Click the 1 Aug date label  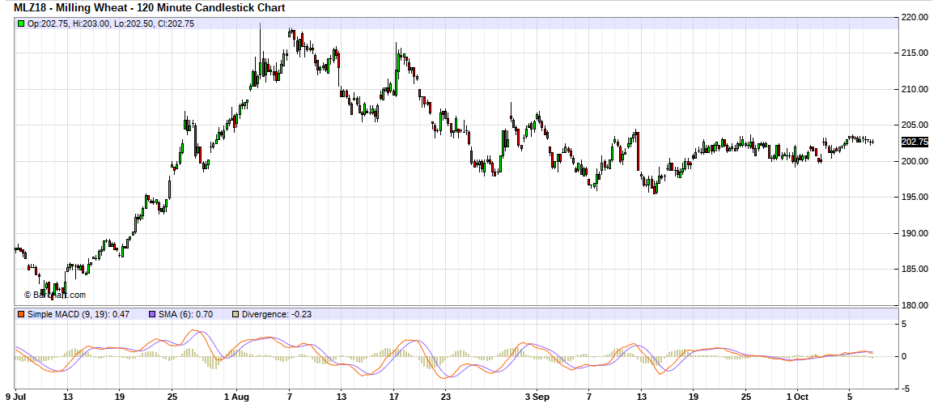click(236, 397)
